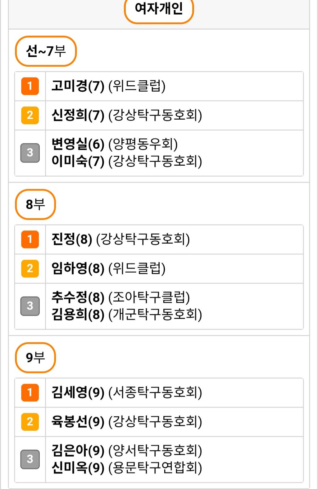Select the 9부 division label
The width and height of the screenshot is (318, 489).
(x=35, y=358)
